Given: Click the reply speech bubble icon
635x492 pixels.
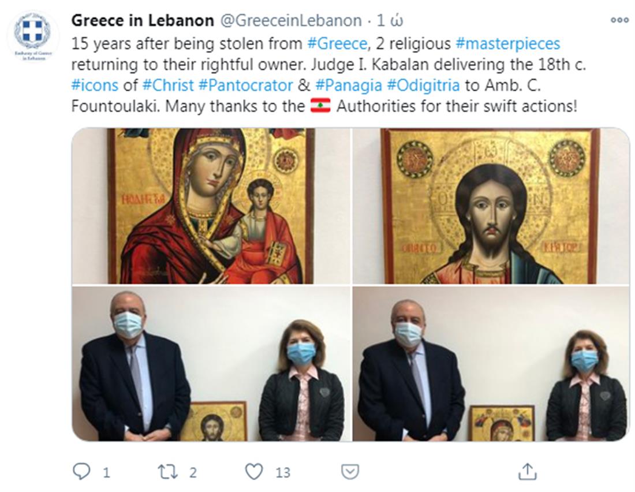Looking at the screenshot, I should point(81,471).
